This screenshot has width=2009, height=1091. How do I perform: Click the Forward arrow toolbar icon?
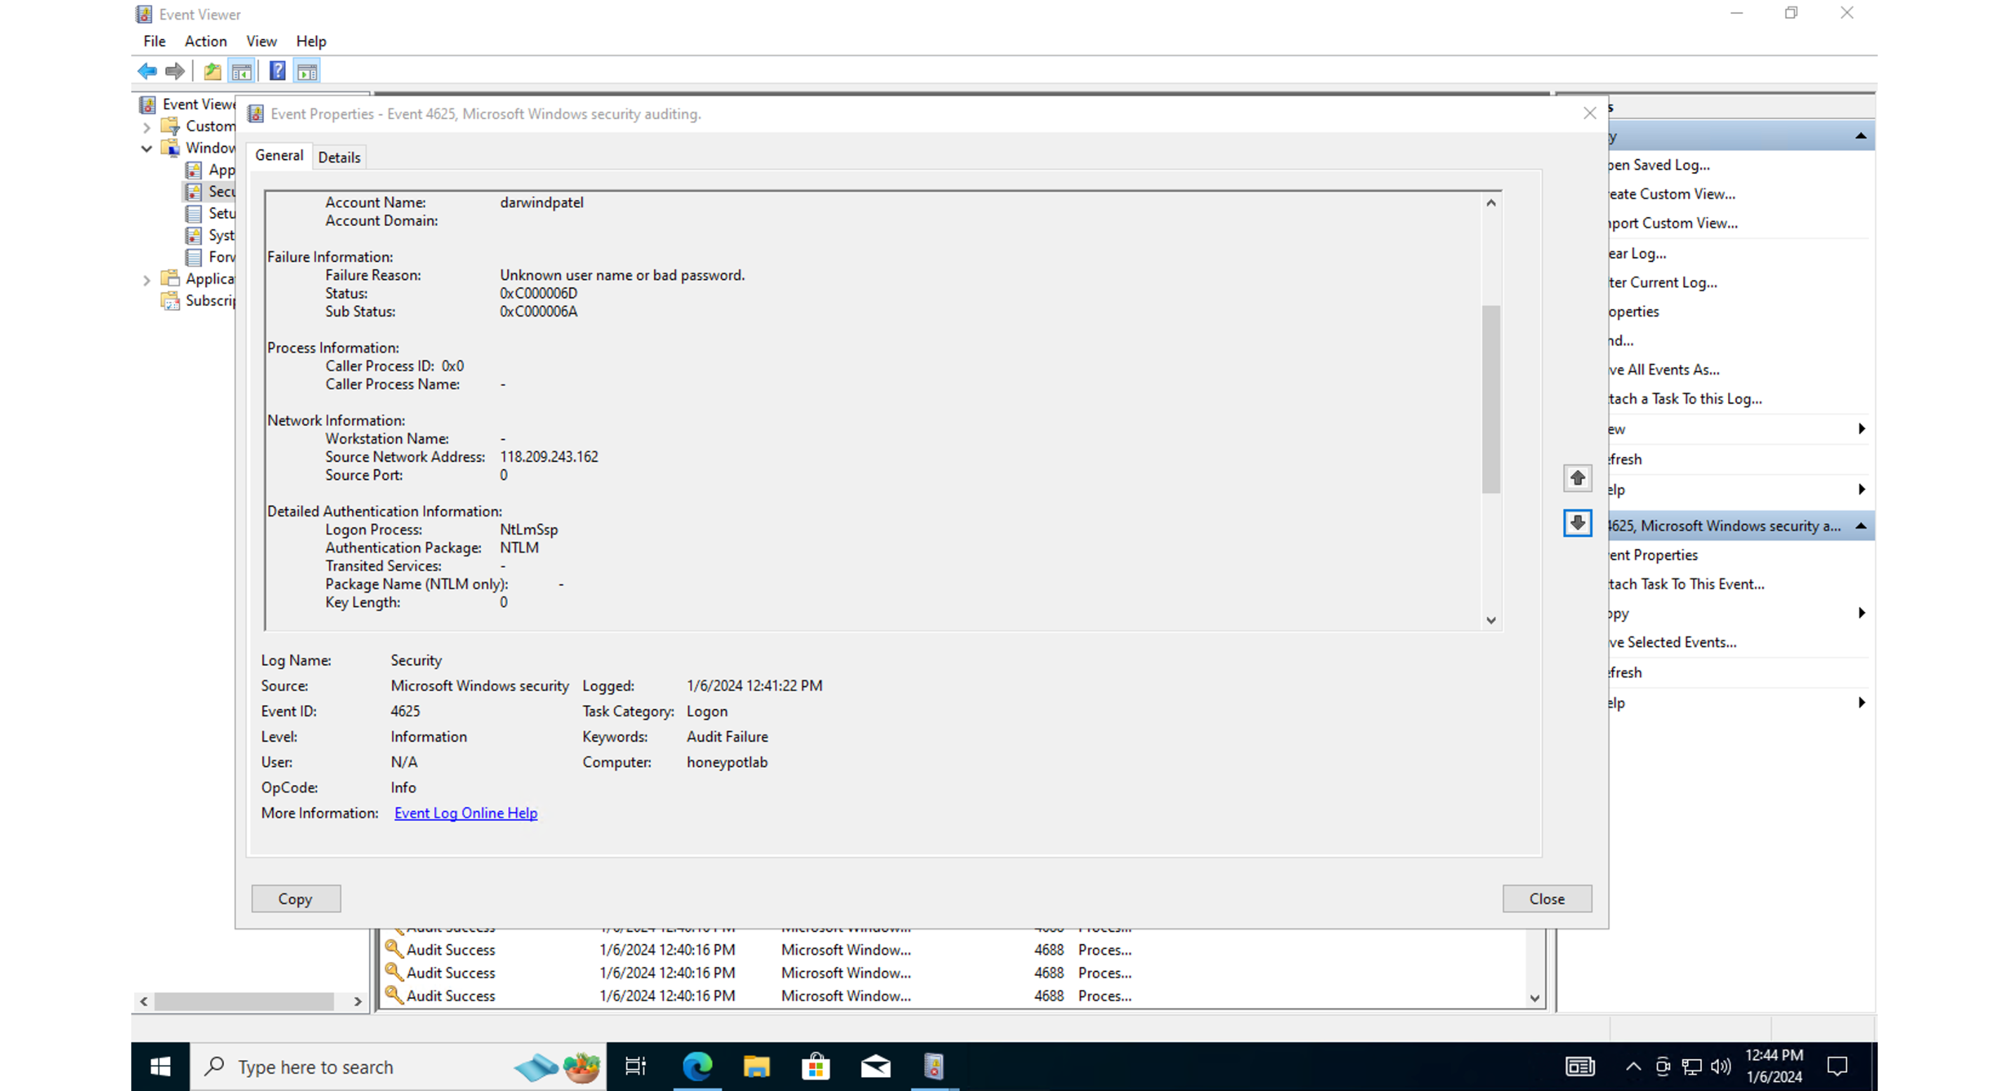175,71
